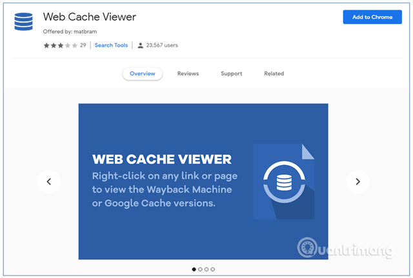Open the Related tab
This screenshot has height=278, width=413.
coord(274,74)
